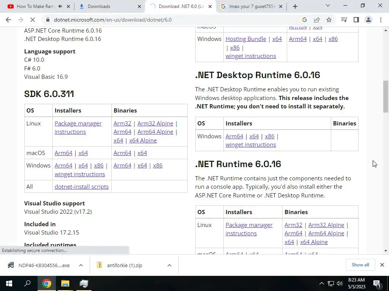The width and height of the screenshot is (389, 291).
Task: Click the scrollbar up arrow
Action: [386, 30]
